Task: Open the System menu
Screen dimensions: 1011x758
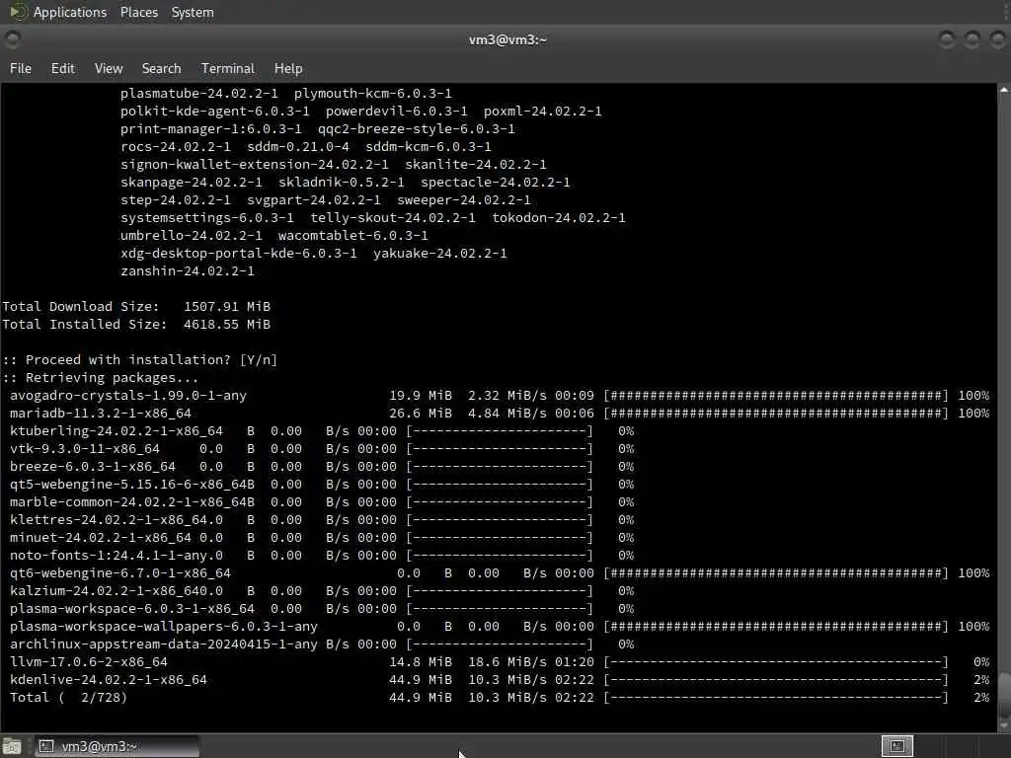Action: point(193,12)
